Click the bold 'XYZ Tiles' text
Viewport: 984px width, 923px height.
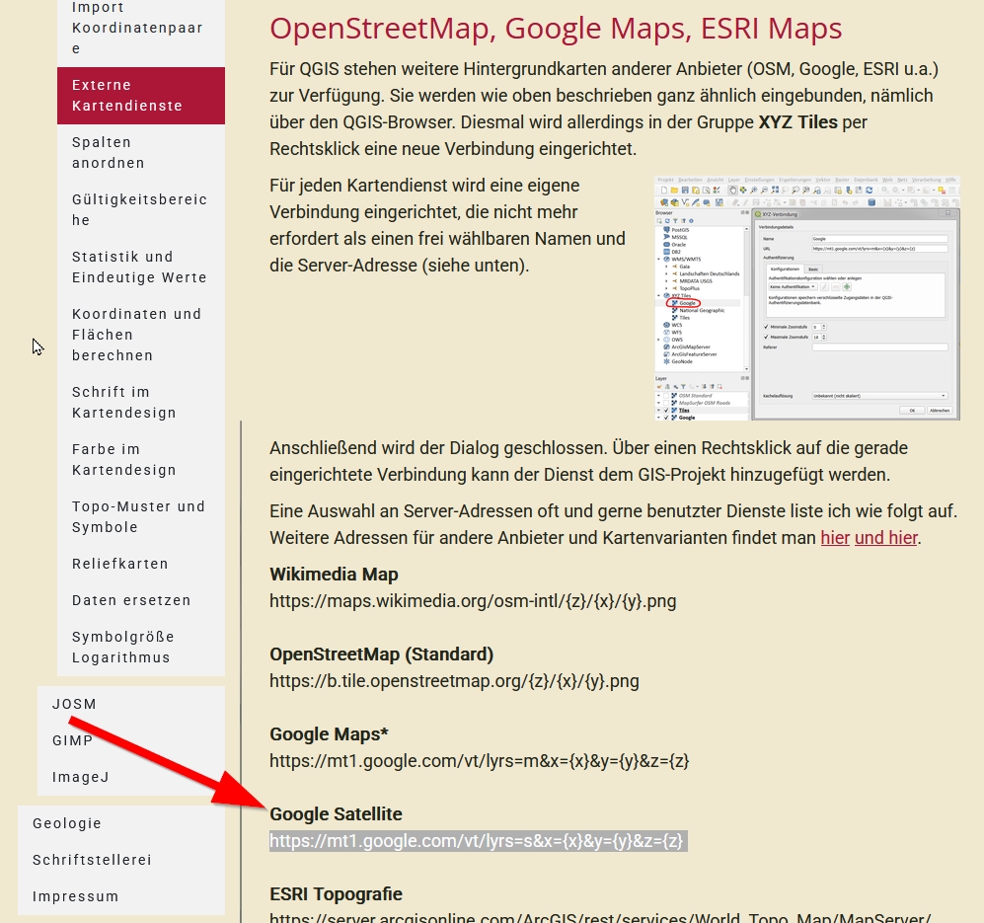point(797,122)
